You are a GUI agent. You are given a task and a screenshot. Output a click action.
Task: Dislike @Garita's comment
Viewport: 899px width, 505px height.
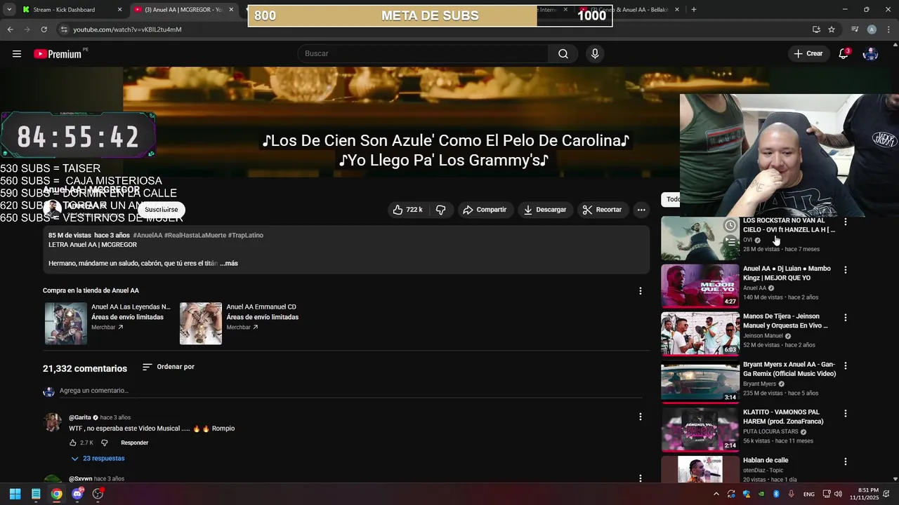[105, 443]
